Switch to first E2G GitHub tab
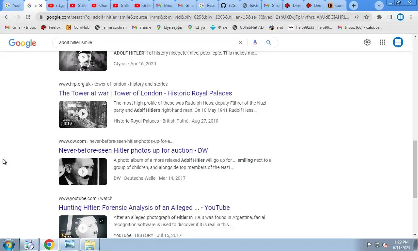Screen dimensions: 418x251 tap(229, 6)
